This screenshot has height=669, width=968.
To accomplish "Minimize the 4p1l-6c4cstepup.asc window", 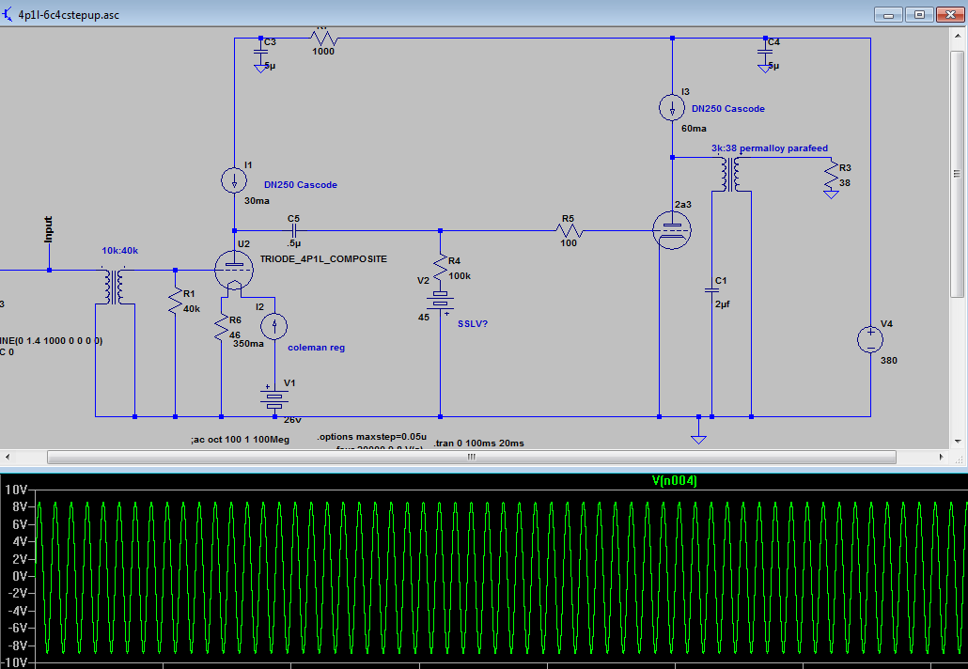I will [x=888, y=15].
